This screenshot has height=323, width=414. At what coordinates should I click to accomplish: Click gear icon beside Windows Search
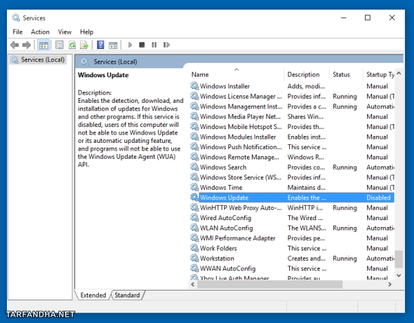click(x=195, y=167)
